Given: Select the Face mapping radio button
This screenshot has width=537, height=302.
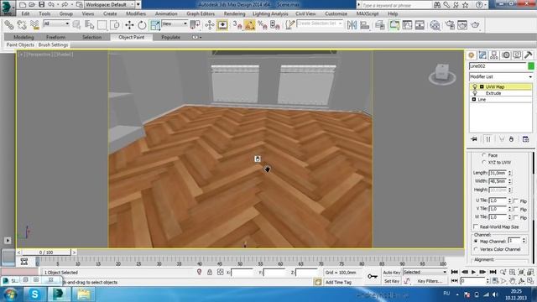Looking at the screenshot, I should (x=484, y=155).
